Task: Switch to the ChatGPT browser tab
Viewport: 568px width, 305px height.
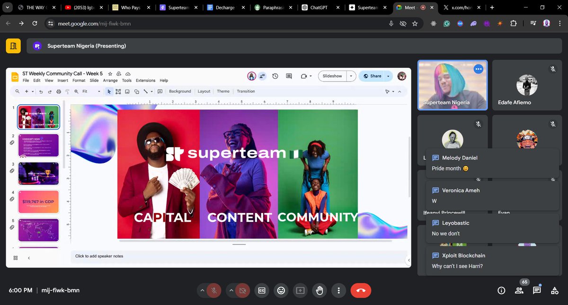Action: point(322,8)
